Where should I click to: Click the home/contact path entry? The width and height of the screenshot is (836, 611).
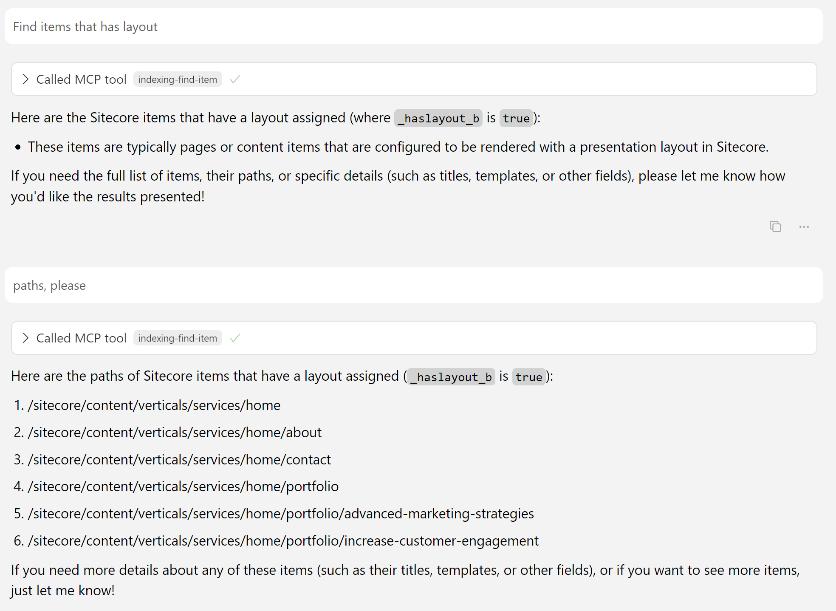(179, 460)
